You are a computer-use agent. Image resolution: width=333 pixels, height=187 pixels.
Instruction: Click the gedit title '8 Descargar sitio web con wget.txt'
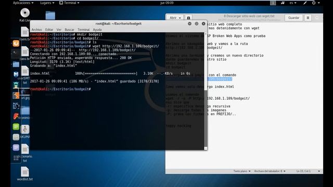[249, 16]
